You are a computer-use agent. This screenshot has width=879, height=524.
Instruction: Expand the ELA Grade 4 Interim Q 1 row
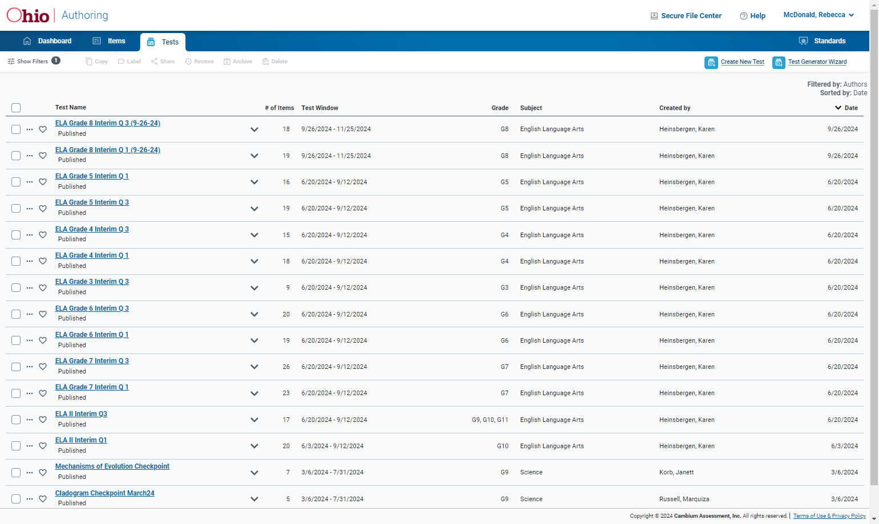coord(254,261)
